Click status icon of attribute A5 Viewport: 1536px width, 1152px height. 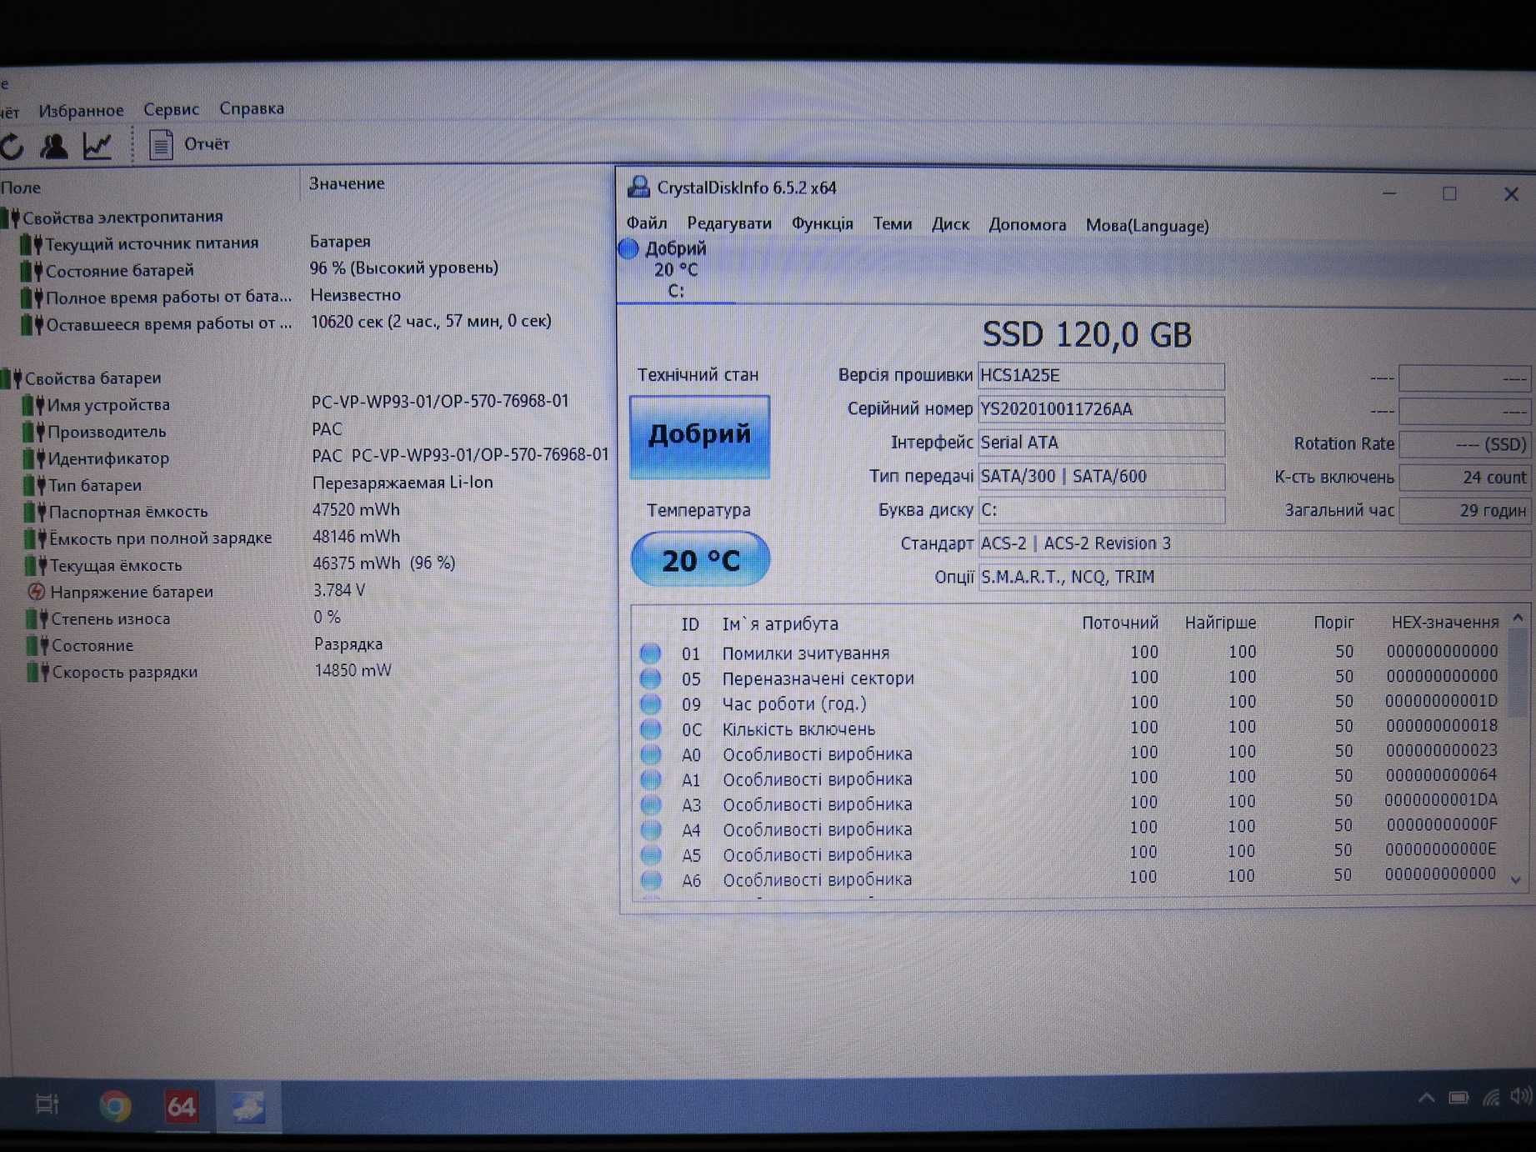[x=651, y=854]
